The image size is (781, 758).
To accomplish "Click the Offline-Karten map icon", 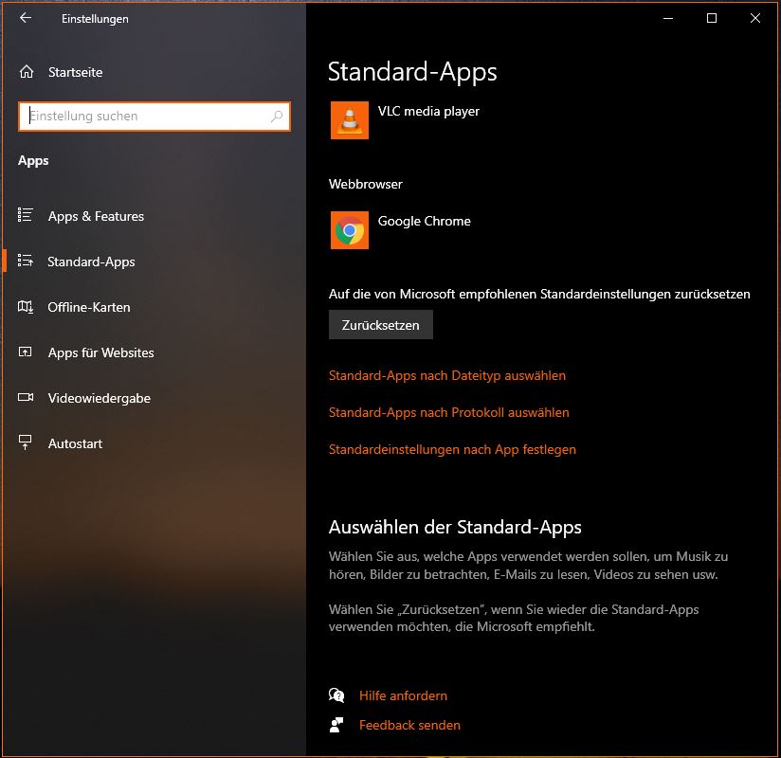I will 26,306.
